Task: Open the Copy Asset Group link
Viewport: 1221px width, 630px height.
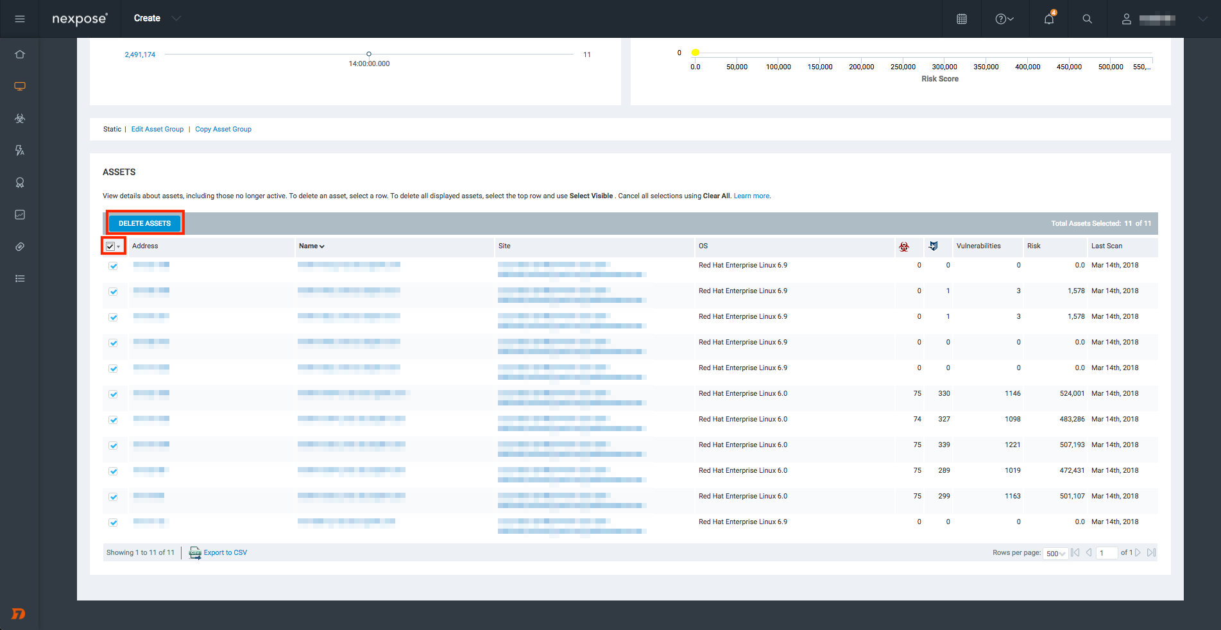Action: (223, 130)
